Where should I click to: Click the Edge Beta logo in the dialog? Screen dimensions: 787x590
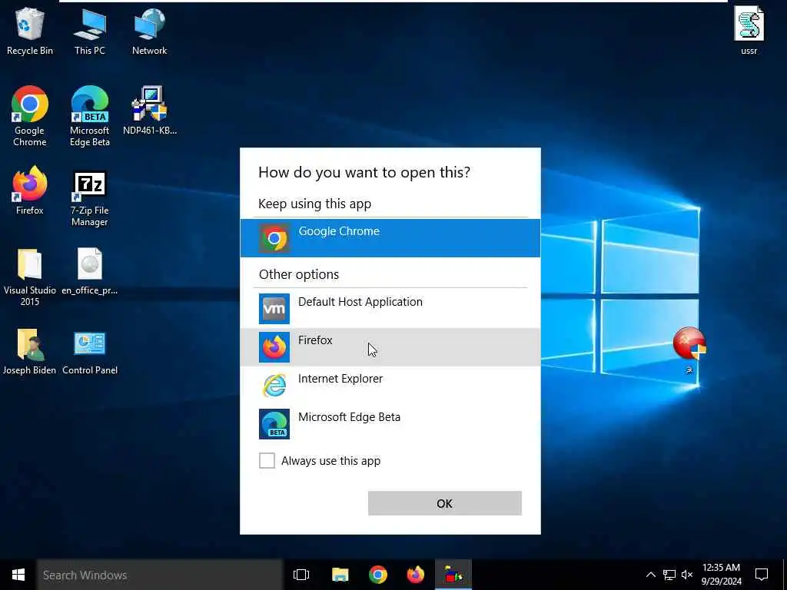tap(274, 424)
